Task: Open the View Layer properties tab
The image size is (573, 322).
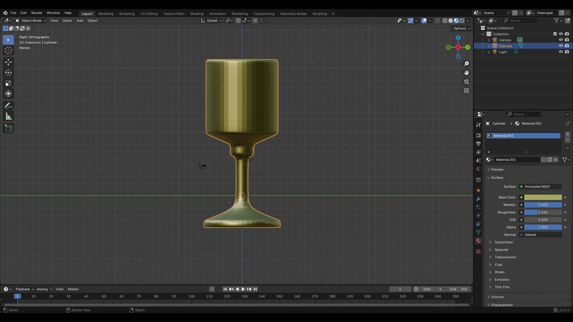Action: (478, 152)
